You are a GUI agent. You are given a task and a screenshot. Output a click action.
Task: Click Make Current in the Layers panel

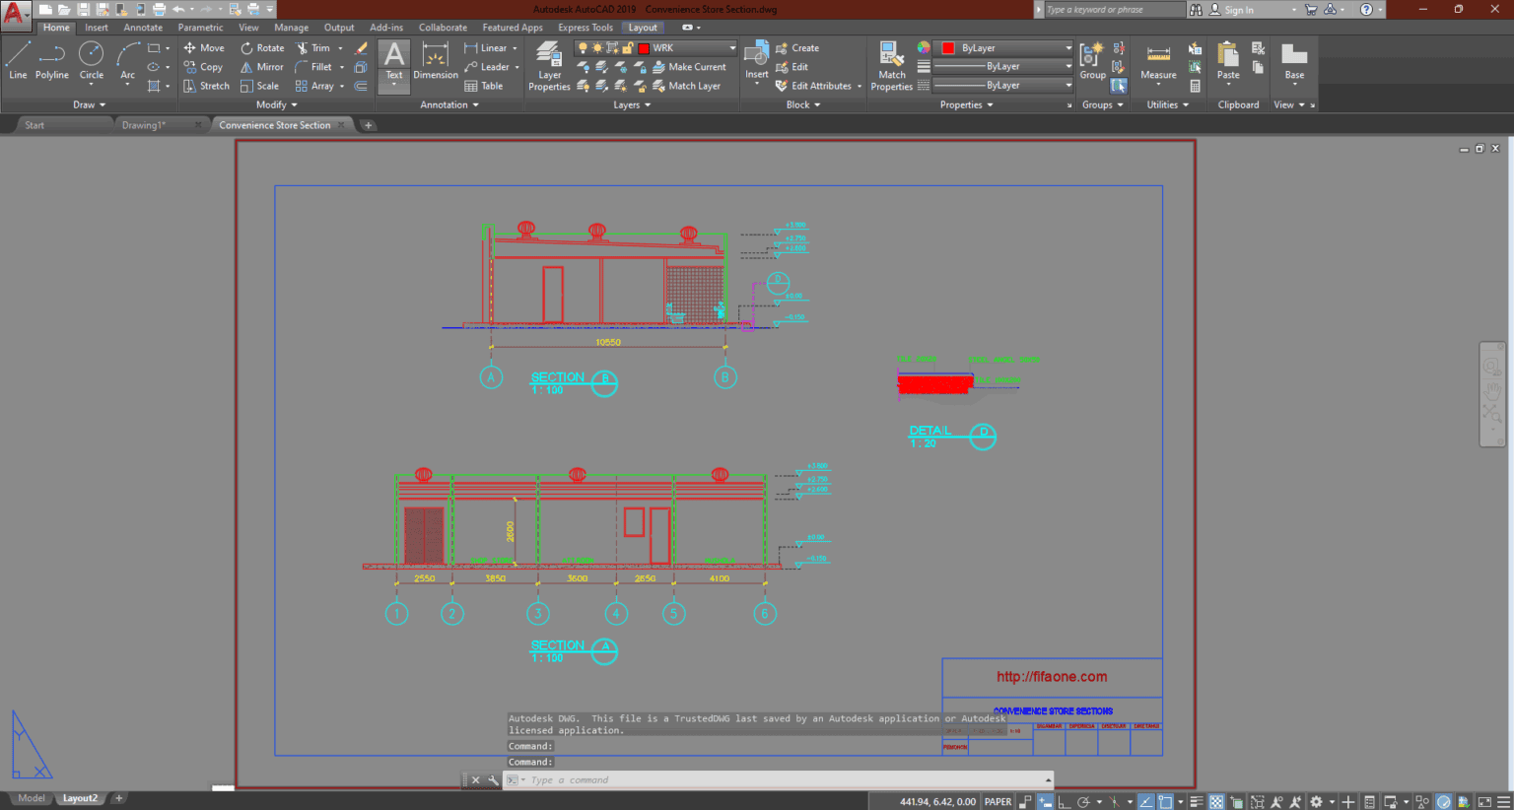click(691, 67)
